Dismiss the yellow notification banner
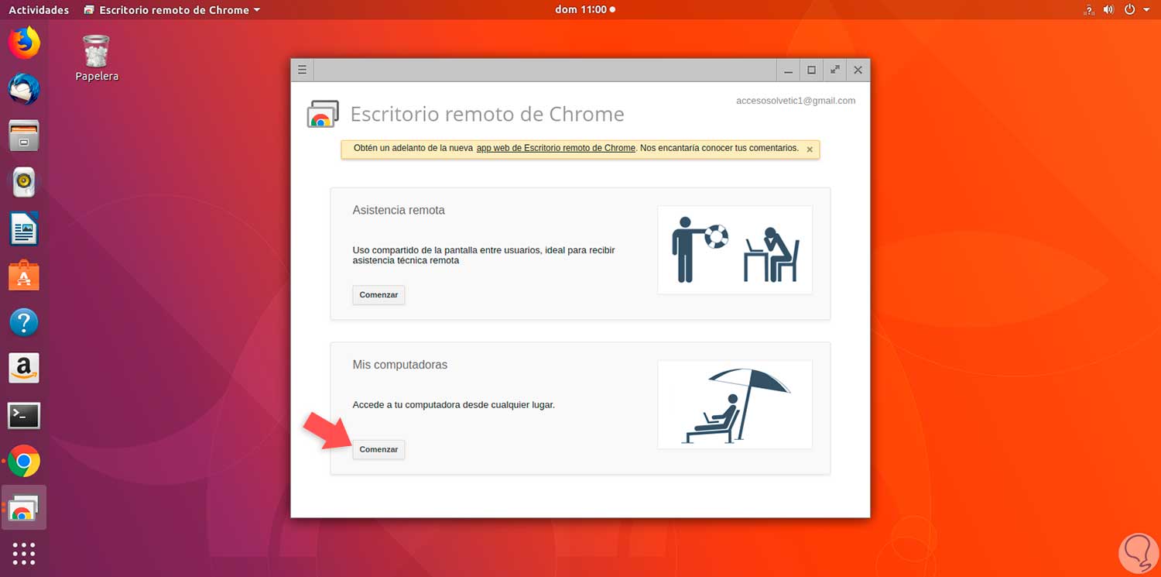The image size is (1161, 577). (810, 149)
